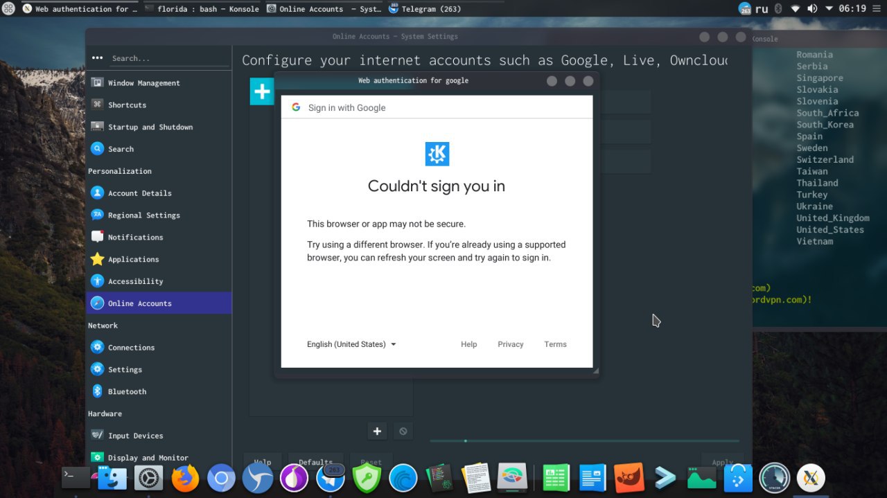The image size is (887, 498).
Task: Click the Terms link in Google dialog
Action: tap(556, 344)
